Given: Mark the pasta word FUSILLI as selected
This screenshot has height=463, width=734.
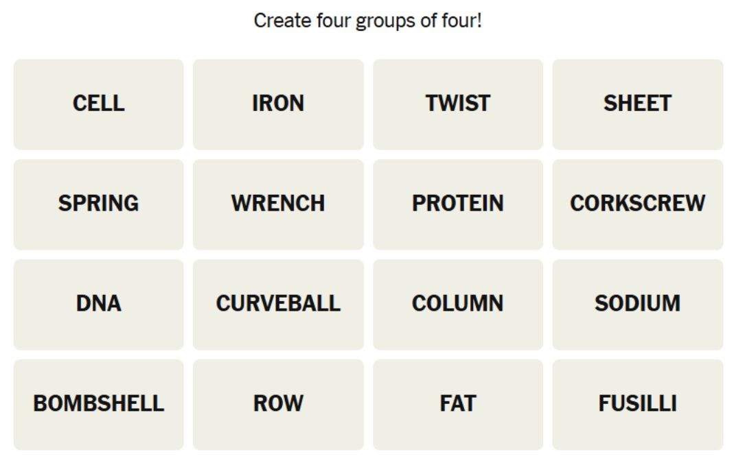Looking at the screenshot, I should [637, 404].
